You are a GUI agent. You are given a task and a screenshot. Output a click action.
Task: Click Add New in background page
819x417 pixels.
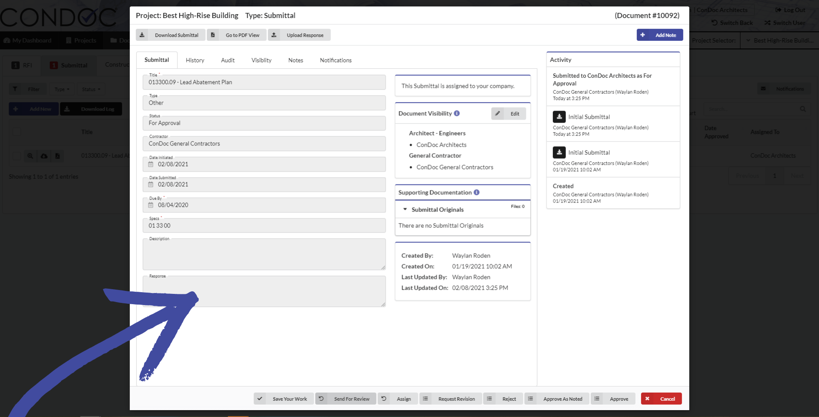click(34, 109)
